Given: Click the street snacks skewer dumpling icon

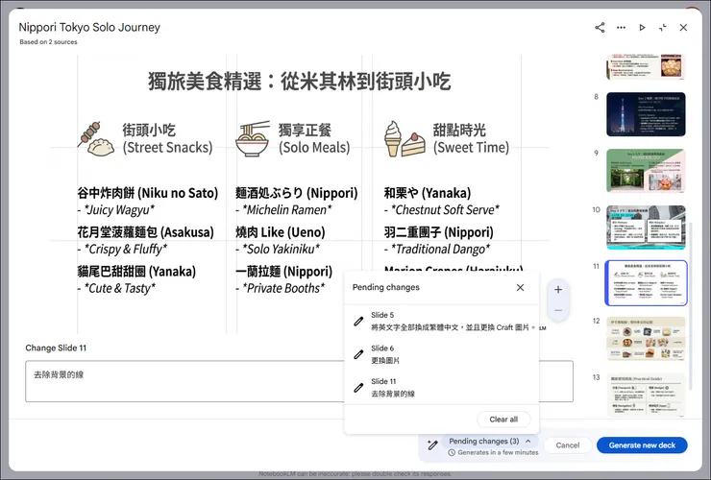Looking at the screenshot, I should pyautogui.click(x=96, y=138).
